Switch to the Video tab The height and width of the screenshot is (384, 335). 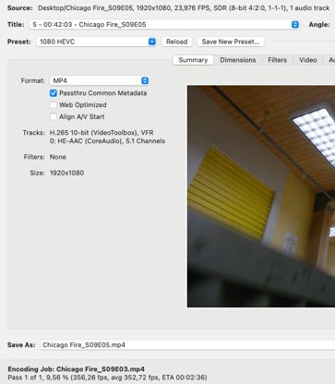[308, 60]
